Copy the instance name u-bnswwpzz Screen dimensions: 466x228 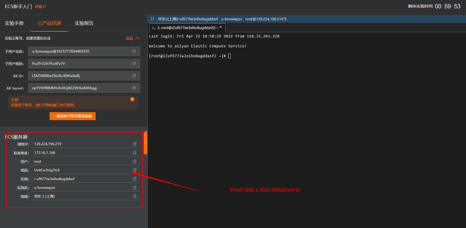pos(135,188)
